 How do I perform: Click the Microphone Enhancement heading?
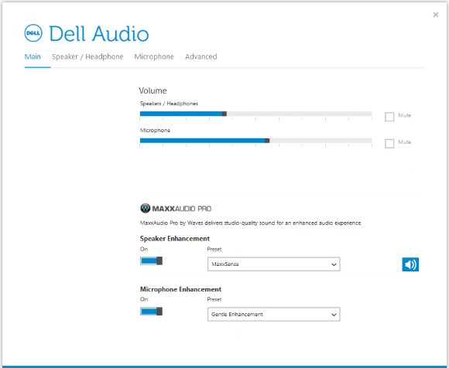tap(180, 289)
